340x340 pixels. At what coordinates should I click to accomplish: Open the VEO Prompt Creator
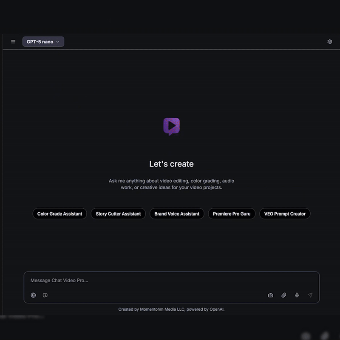tap(285, 214)
